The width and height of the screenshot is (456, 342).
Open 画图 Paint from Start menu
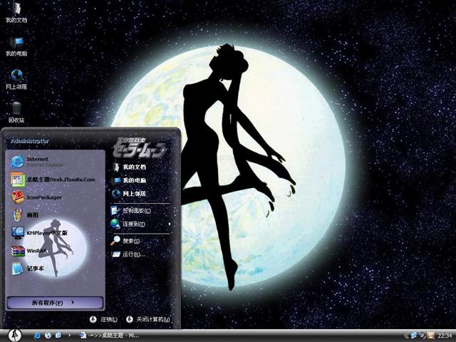tap(55, 215)
